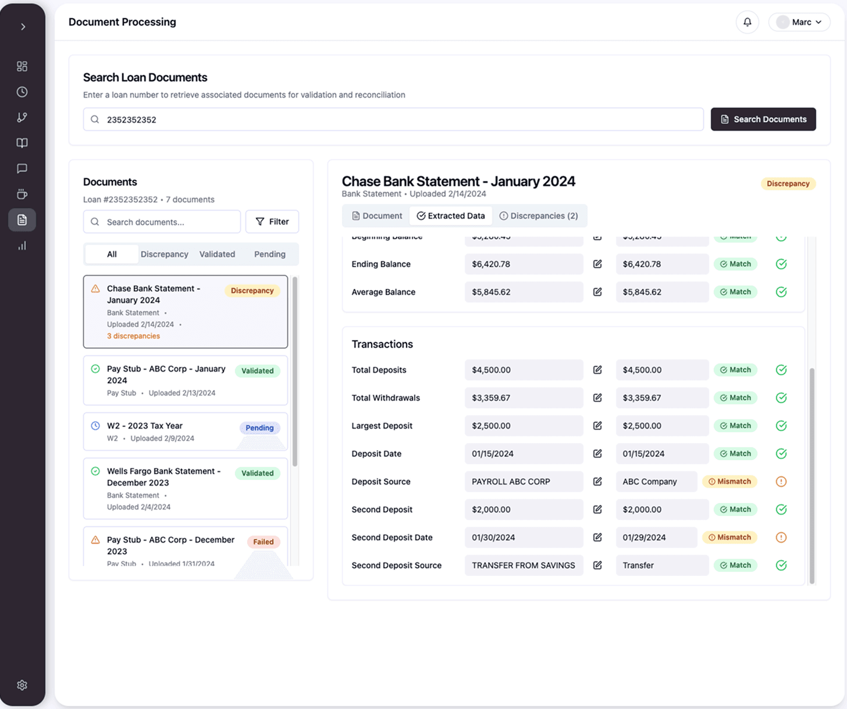Image resolution: width=847 pixels, height=709 pixels.
Task: Toggle the Average Balance approval check
Action: 781,292
